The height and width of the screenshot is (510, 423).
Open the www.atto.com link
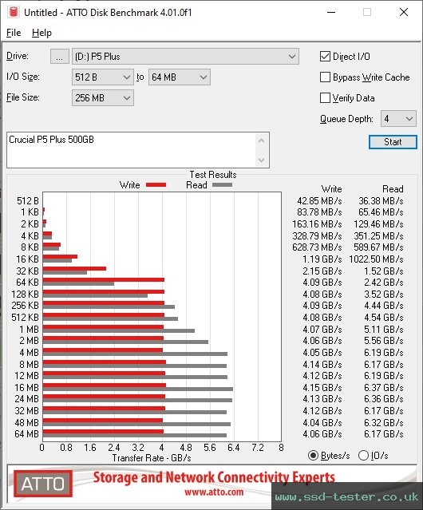click(214, 492)
